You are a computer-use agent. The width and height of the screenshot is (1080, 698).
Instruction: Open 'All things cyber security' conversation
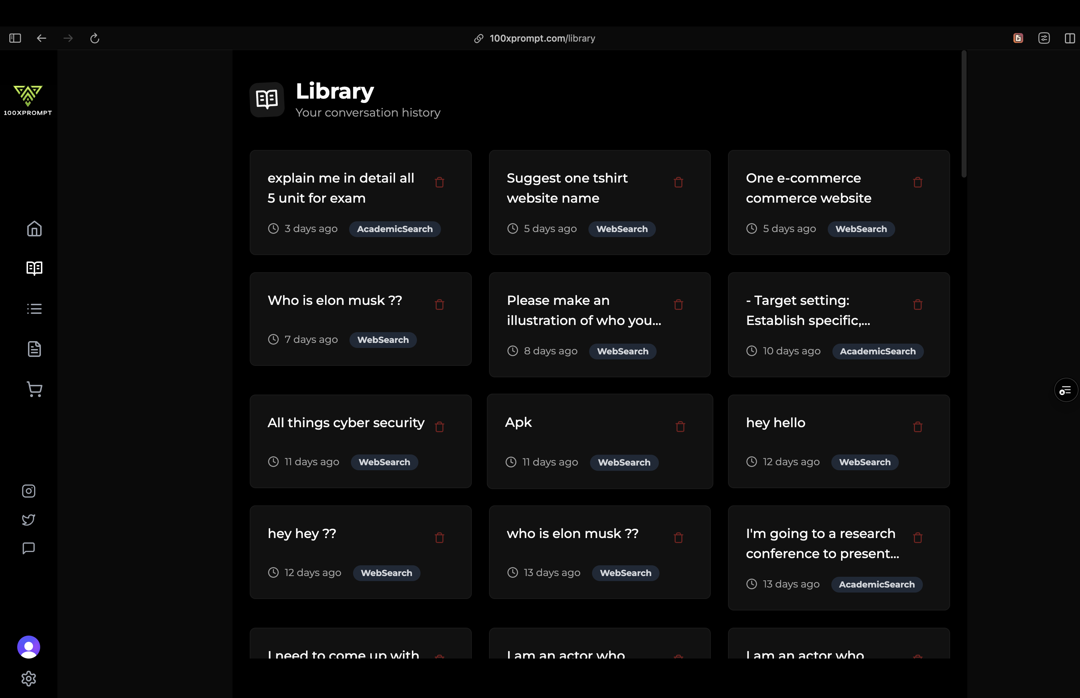point(346,423)
